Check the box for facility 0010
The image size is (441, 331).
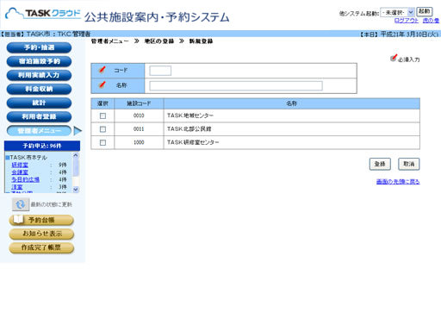tap(102, 116)
